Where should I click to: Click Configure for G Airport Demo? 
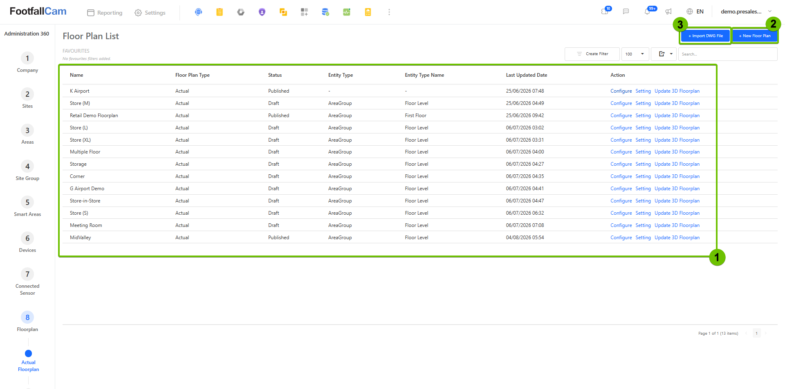tap(621, 189)
